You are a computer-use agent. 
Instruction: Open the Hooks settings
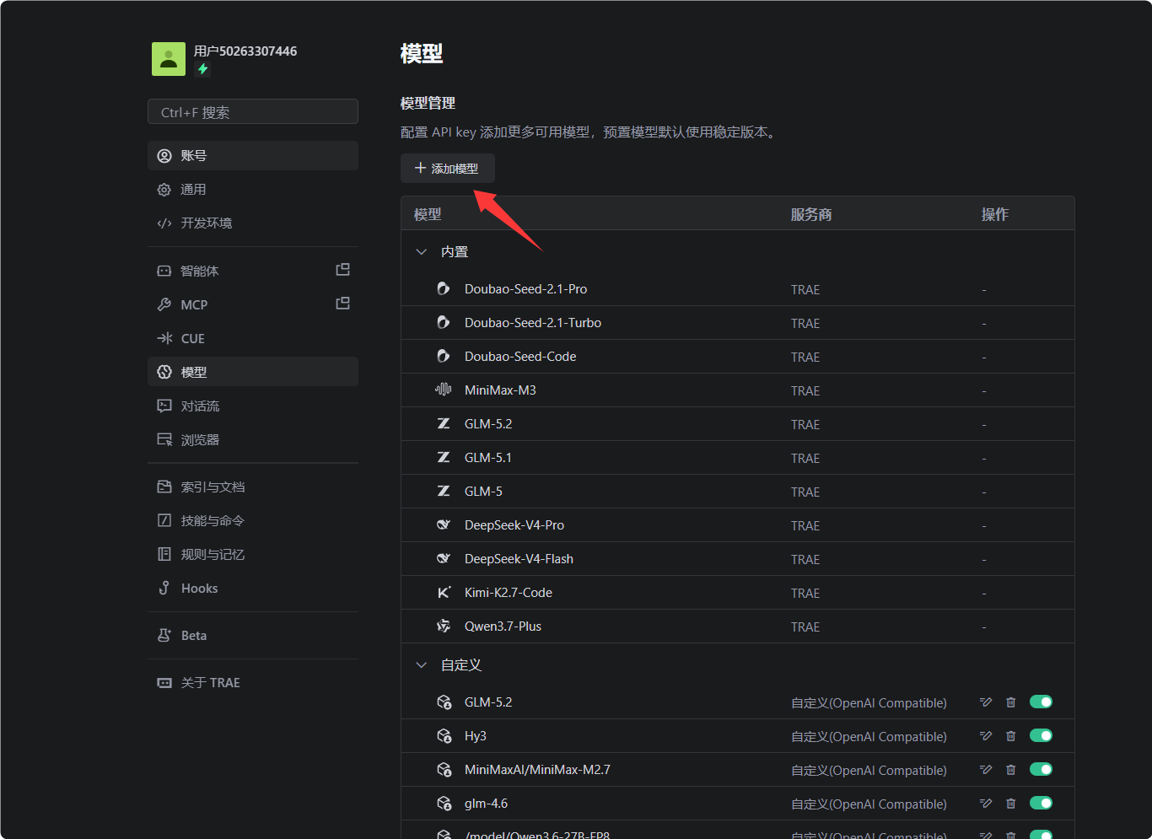click(253, 588)
